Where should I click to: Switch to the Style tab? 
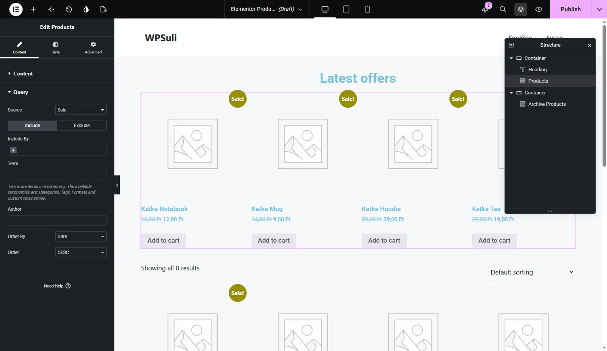[55, 47]
